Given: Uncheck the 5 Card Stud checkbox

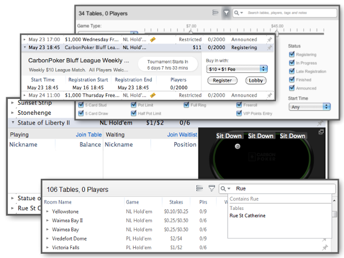Looking at the screenshot, I should 81,105.
